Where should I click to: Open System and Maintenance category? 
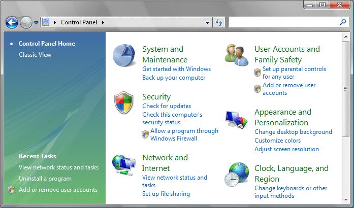165,54
